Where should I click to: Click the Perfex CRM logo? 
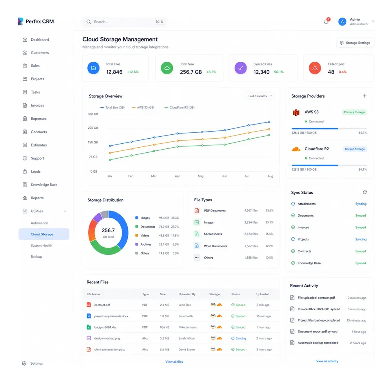click(36, 22)
